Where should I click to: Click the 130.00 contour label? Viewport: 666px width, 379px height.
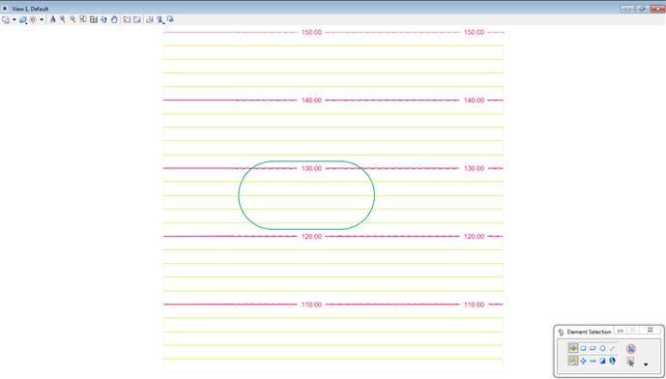pyautogui.click(x=311, y=168)
